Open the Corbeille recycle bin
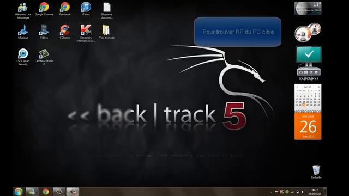The image size is (349, 196). (x=316, y=172)
